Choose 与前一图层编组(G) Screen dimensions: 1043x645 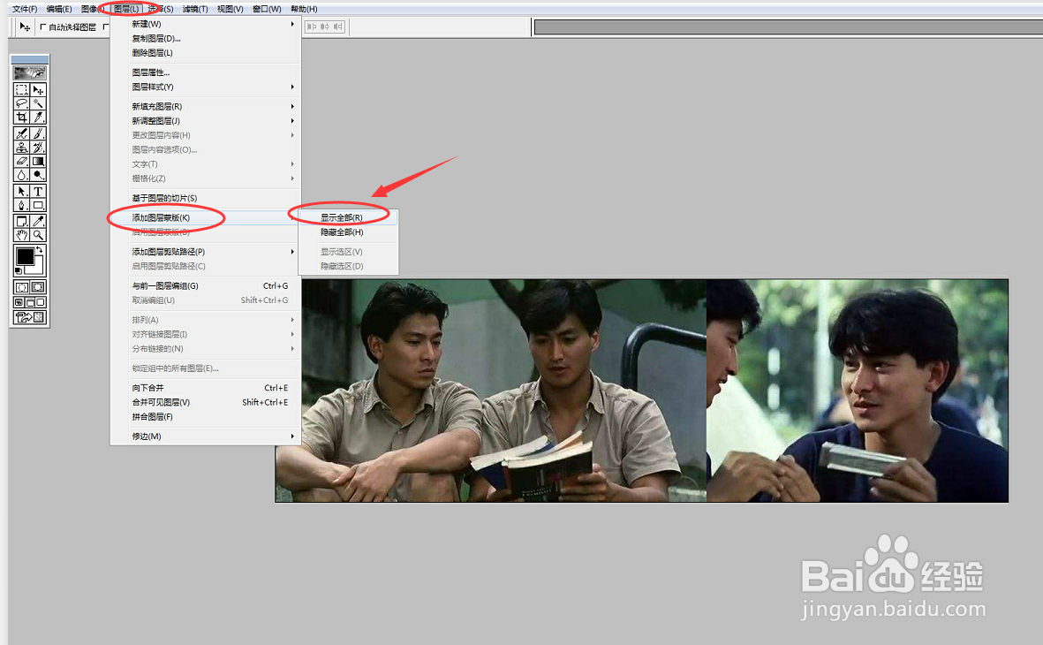tap(206, 285)
